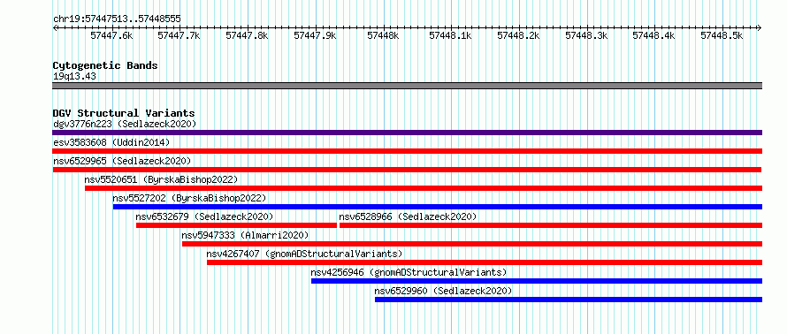This screenshot has width=787, height=334.
Task: Click the 57447.8k ruler tick label
Action: tap(247, 35)
